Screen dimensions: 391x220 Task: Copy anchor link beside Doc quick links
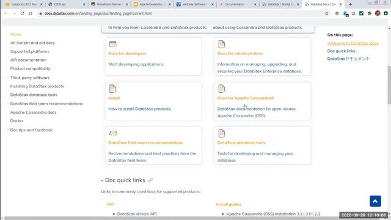[x=150, y=180]
